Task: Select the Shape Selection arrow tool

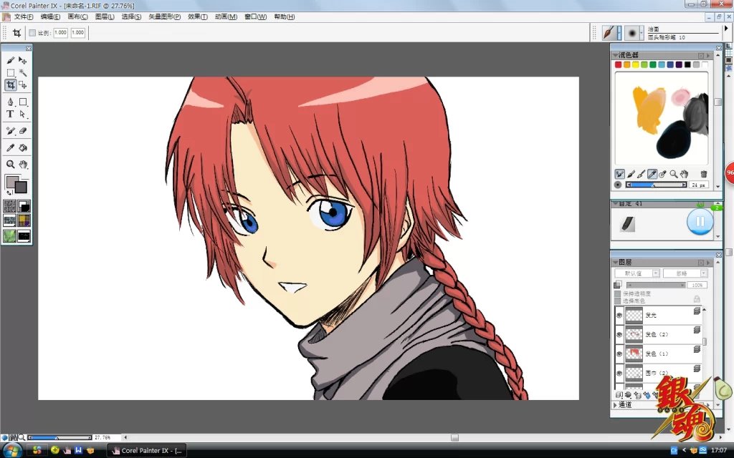Action: point(22,114)
